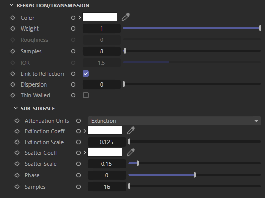This screenshot has width=265, height=198.
Task: Click the Dispersion keyframe diamond
Action: (13, 84)
